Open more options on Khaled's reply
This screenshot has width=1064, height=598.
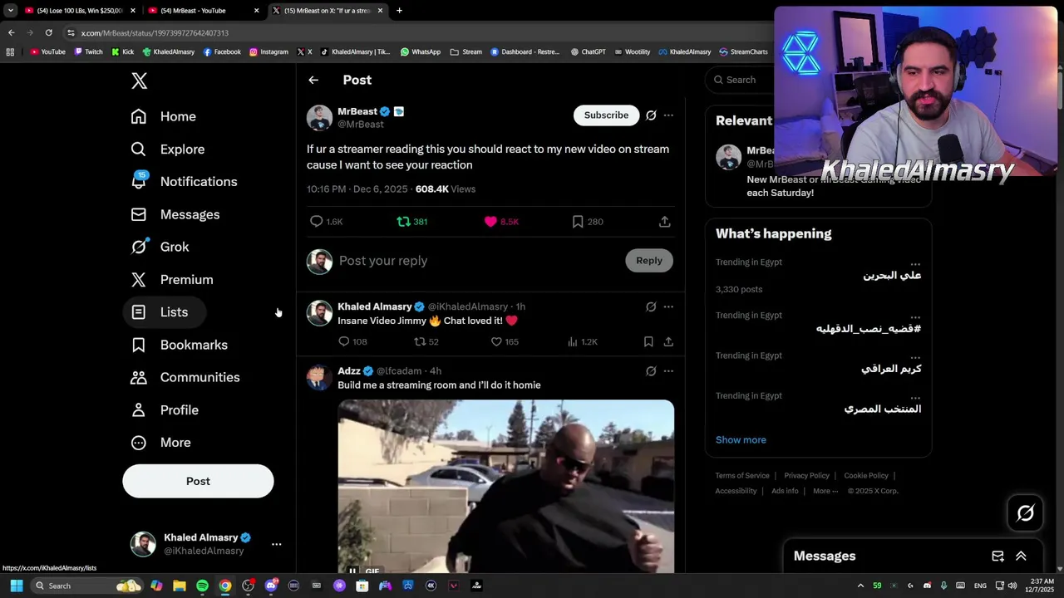point(668,306)
